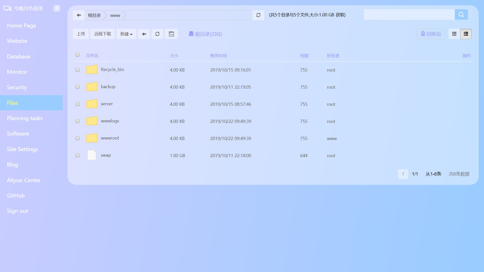Click the search magnifier button
Viewport: 484px width, 272px height.
tap(461, 15)
